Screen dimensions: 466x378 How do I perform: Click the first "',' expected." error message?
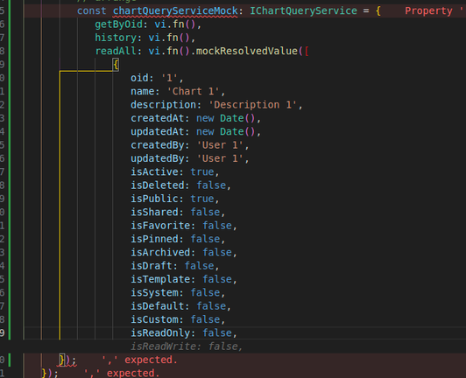coord(139,360)
